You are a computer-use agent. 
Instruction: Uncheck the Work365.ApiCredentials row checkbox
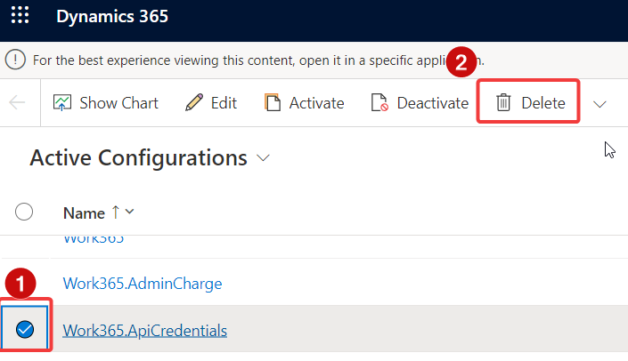tap(25, 329)
